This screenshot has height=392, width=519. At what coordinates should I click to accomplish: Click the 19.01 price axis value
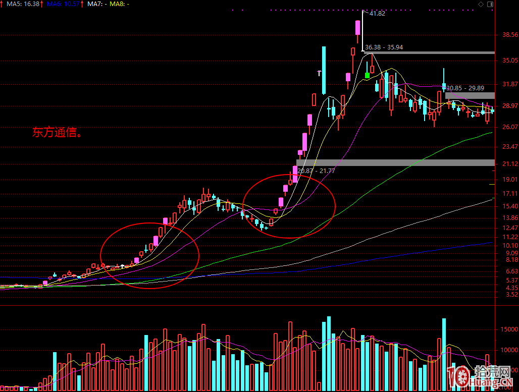510,180
